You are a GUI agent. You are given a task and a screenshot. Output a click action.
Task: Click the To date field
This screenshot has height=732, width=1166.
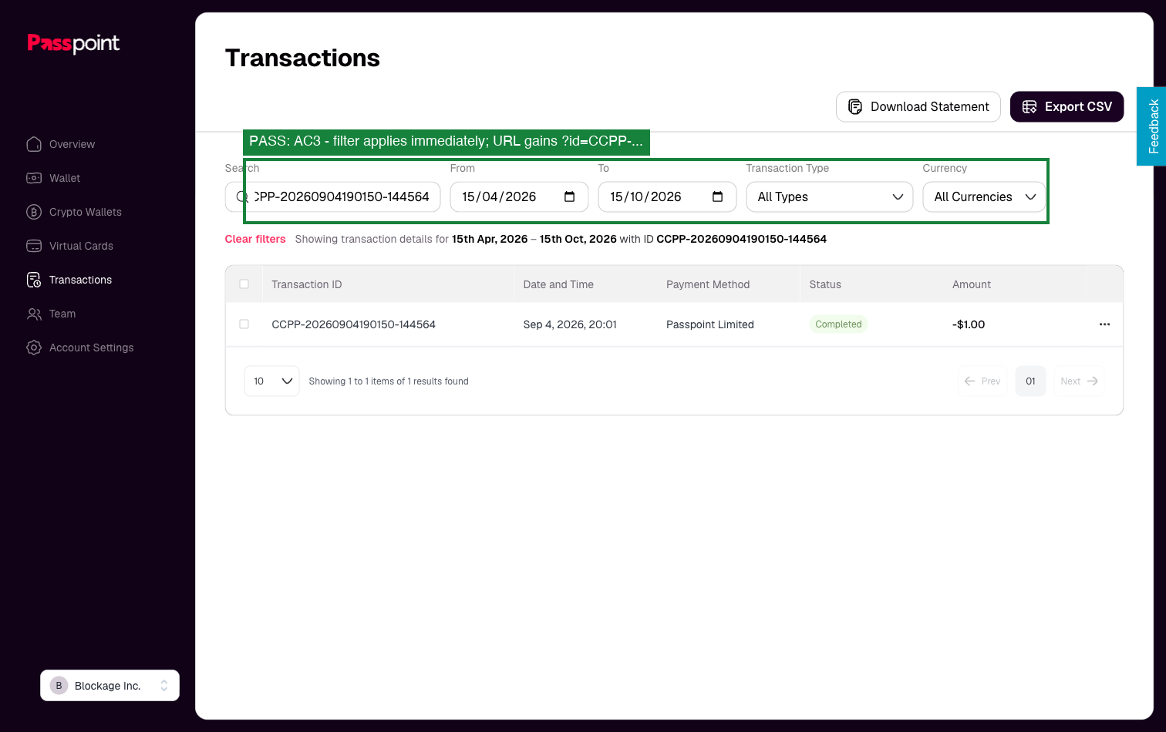click(x=668, y=196)
